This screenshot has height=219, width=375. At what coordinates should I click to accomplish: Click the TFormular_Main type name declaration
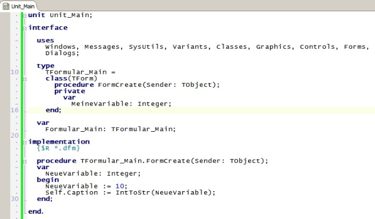point(76,72)
